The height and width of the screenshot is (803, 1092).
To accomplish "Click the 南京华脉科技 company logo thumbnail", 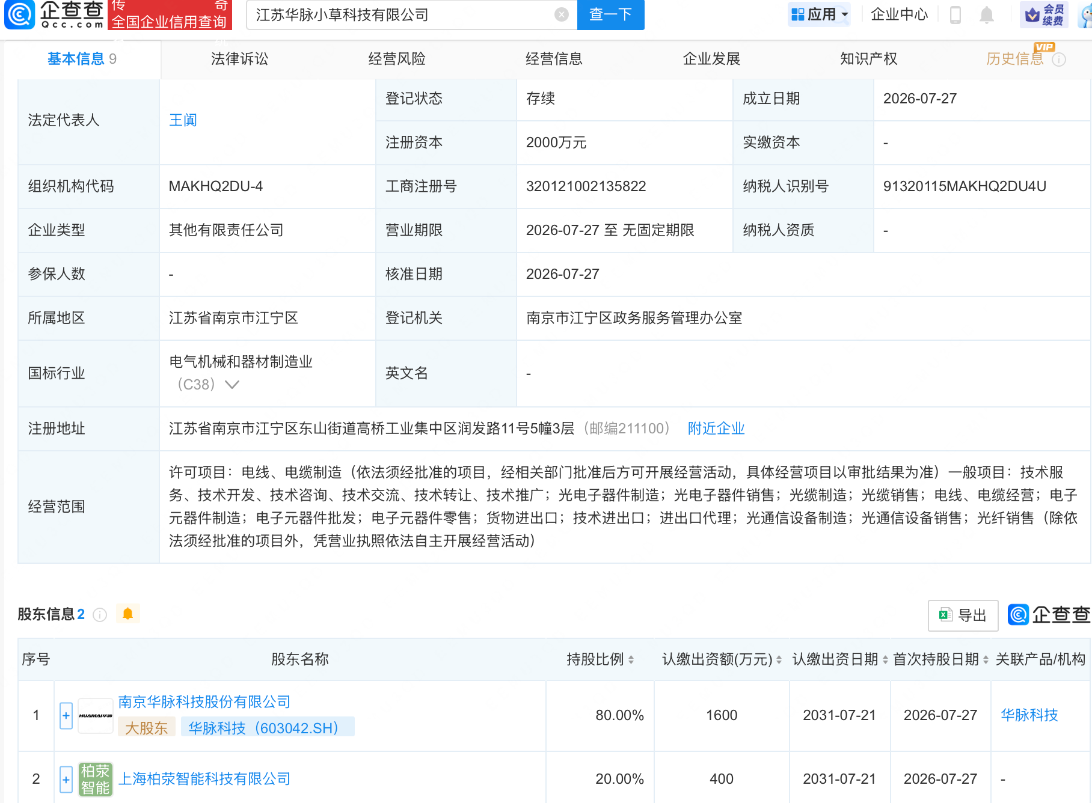I will click(x=96, y=715).
